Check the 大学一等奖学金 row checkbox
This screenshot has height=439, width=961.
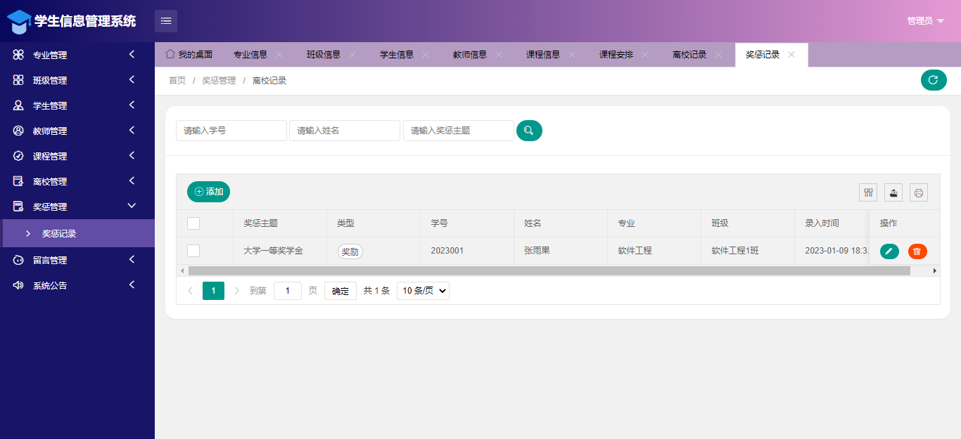[x=193, y=251]
